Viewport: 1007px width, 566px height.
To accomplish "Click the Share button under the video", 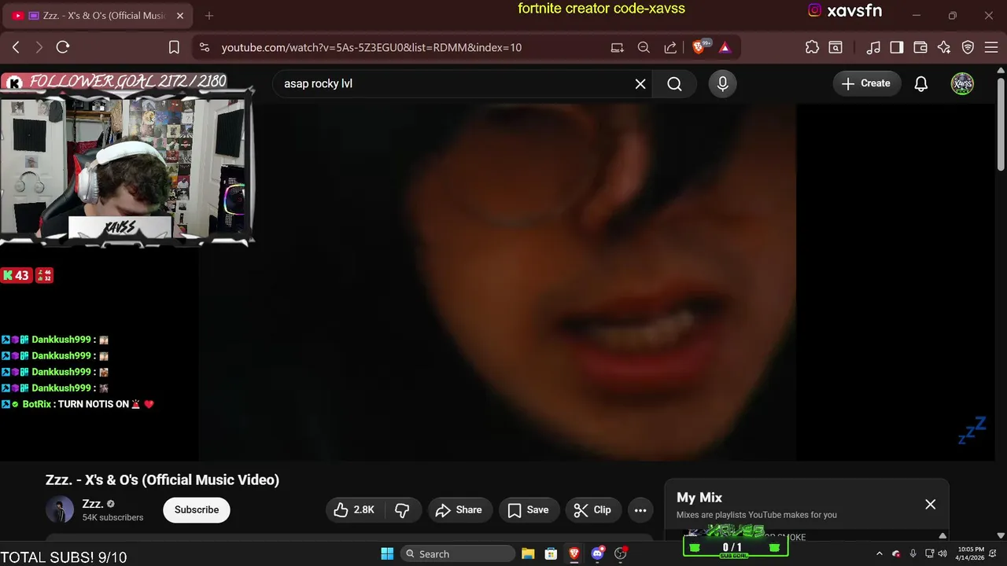I will [459, 510].
